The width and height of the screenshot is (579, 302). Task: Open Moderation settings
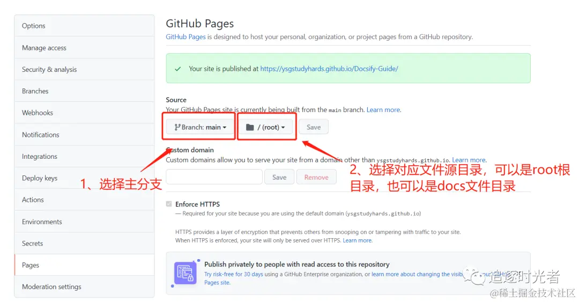(84, 286)
